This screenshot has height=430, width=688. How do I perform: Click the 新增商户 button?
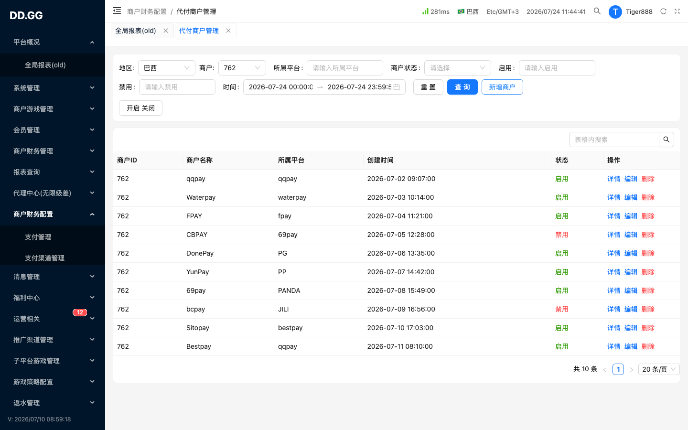click(x=502, y=87)
